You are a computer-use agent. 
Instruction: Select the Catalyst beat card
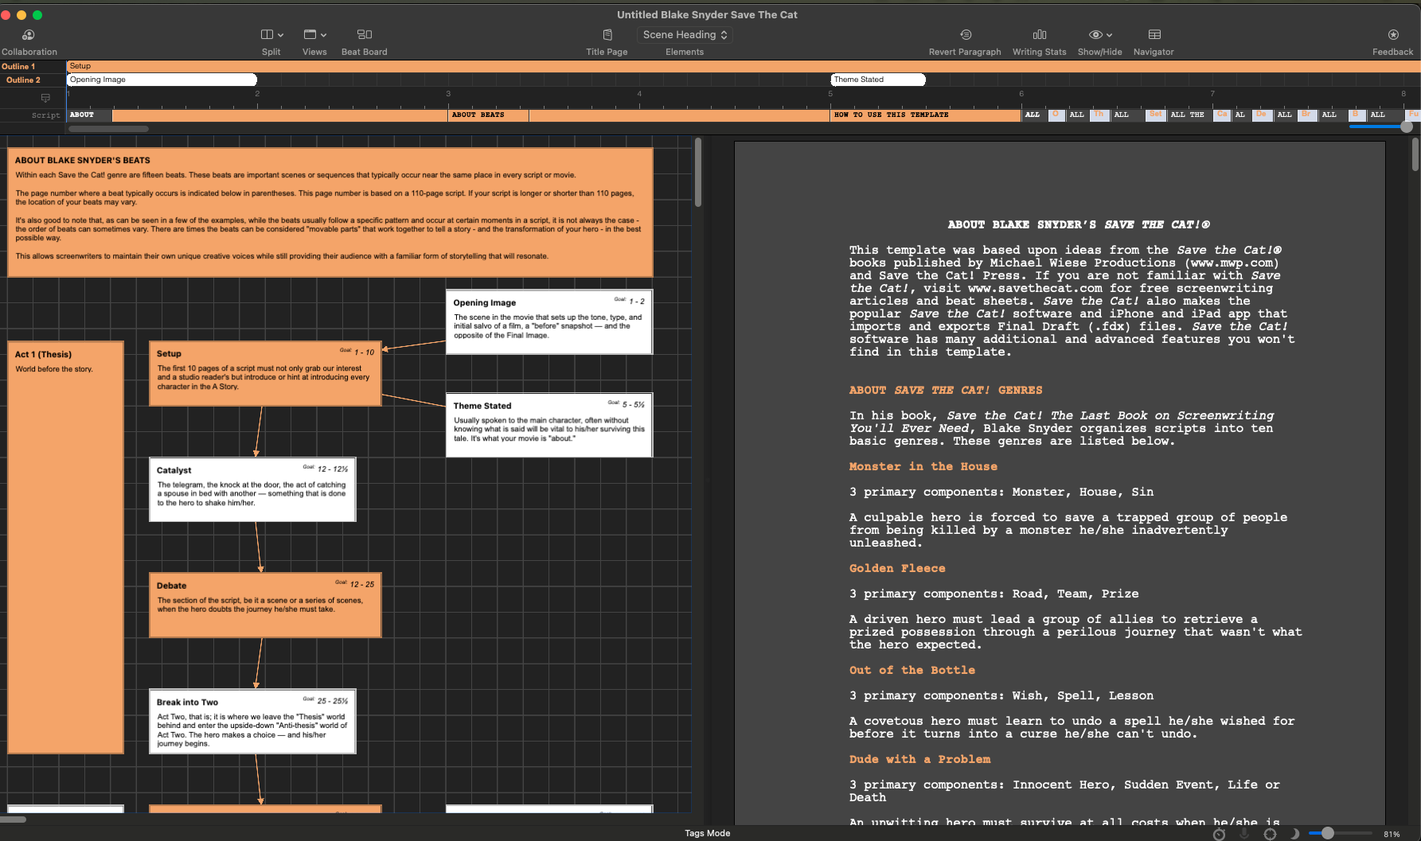tap(252, 489)
